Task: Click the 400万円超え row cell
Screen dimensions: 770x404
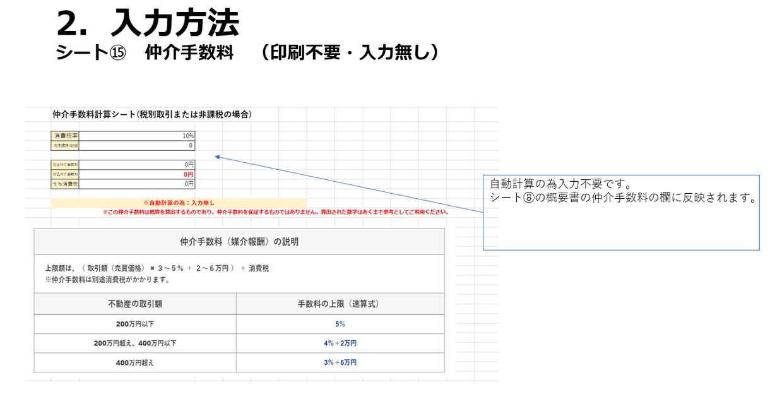Action: (x=135, y=362)
